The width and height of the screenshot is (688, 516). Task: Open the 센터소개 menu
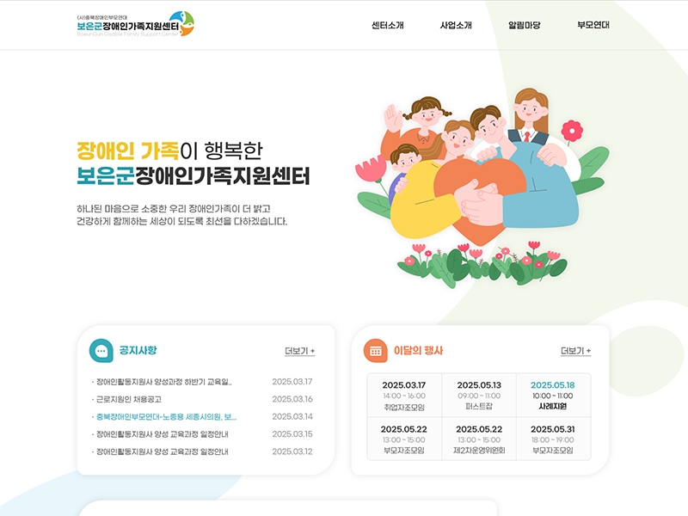tap(387, 25)
